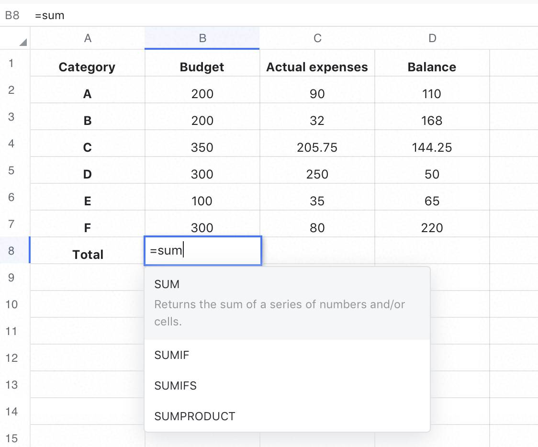Select column D header
This screenshot has width=538, height=447.
(432, 38)
